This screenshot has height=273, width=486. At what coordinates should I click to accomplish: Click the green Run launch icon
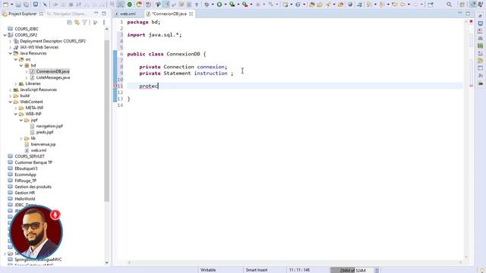[x=219, y=5]
